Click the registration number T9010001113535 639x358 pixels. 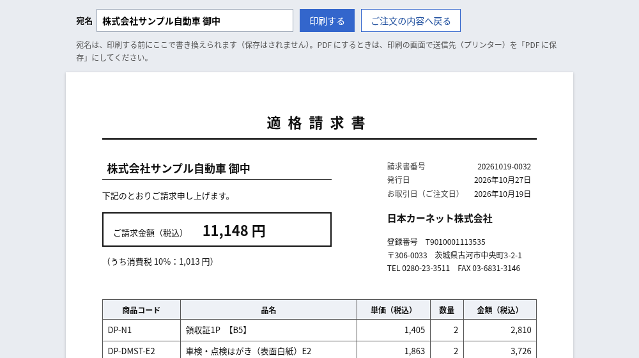pos(455,242)
